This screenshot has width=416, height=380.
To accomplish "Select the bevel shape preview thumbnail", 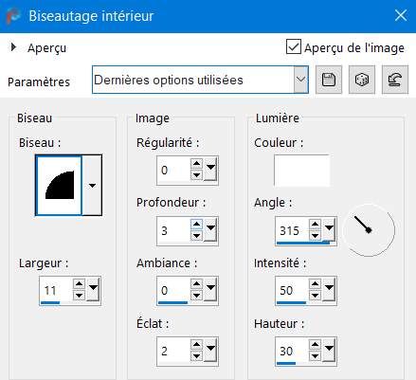I will [x=60, y=186].
